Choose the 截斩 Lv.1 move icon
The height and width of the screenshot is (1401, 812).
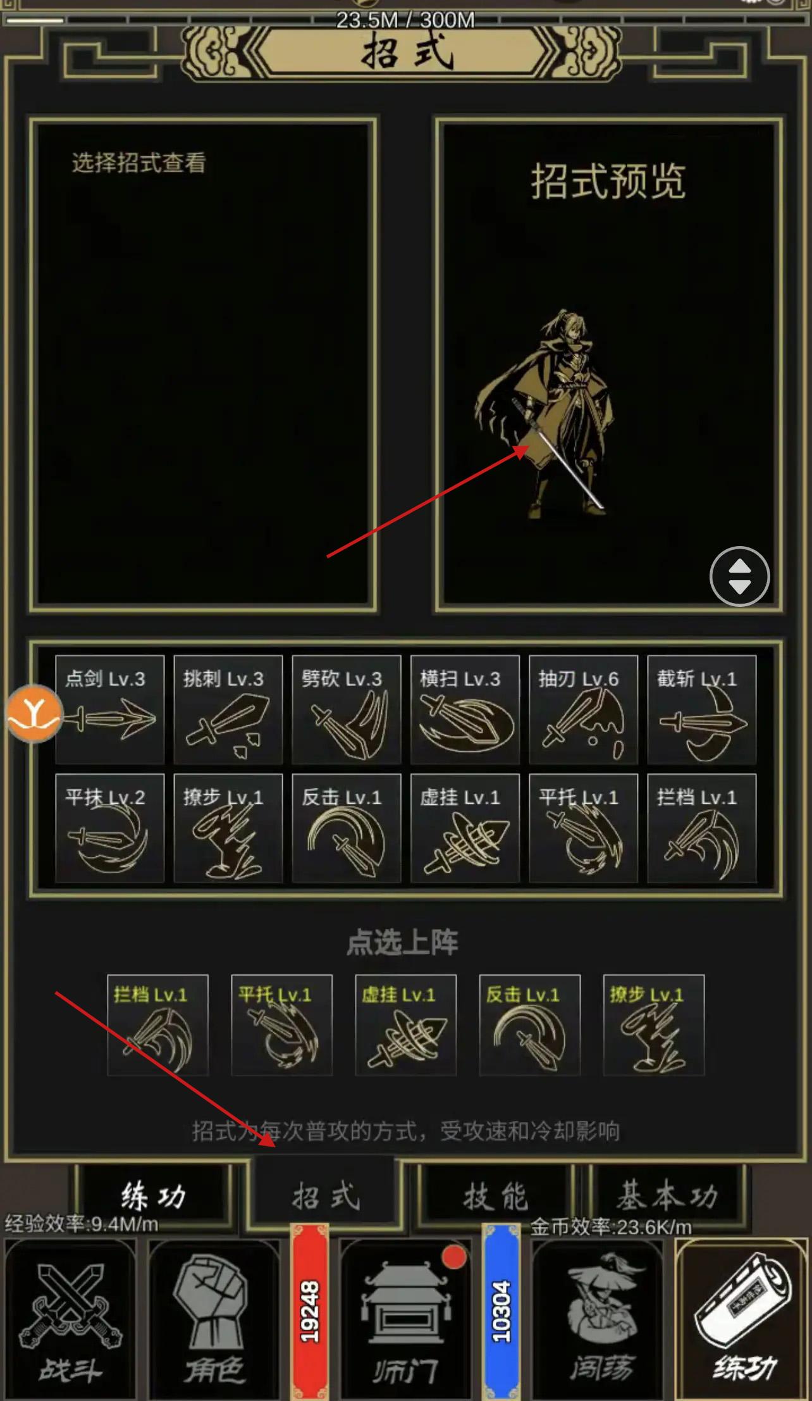(x=702, y=709)
